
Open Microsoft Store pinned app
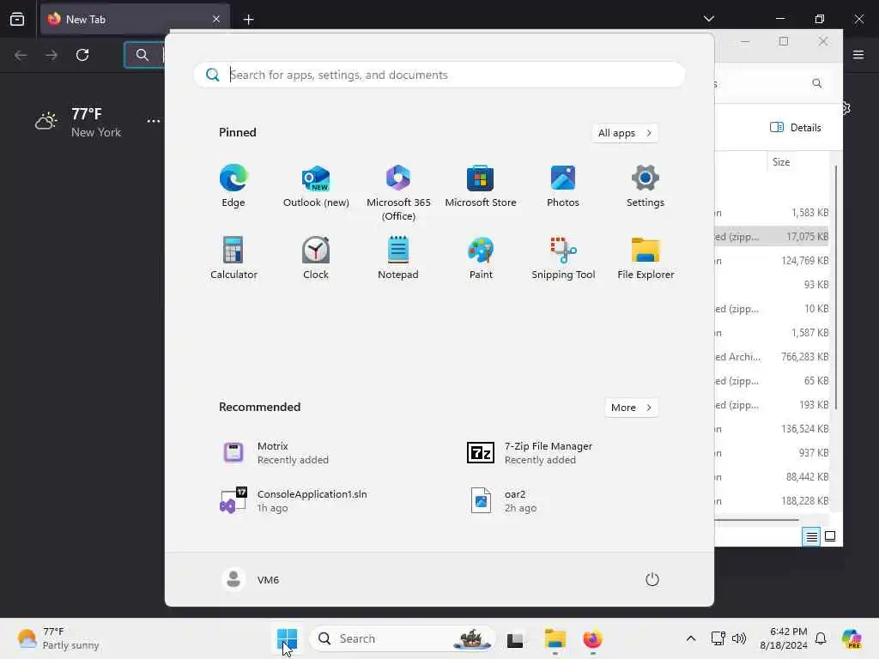coord(481,186)
